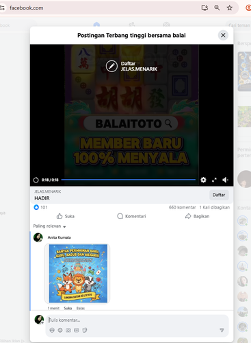251x343 pixels.
Task: Open Anita Kumala's profile name
Action: 59,237
